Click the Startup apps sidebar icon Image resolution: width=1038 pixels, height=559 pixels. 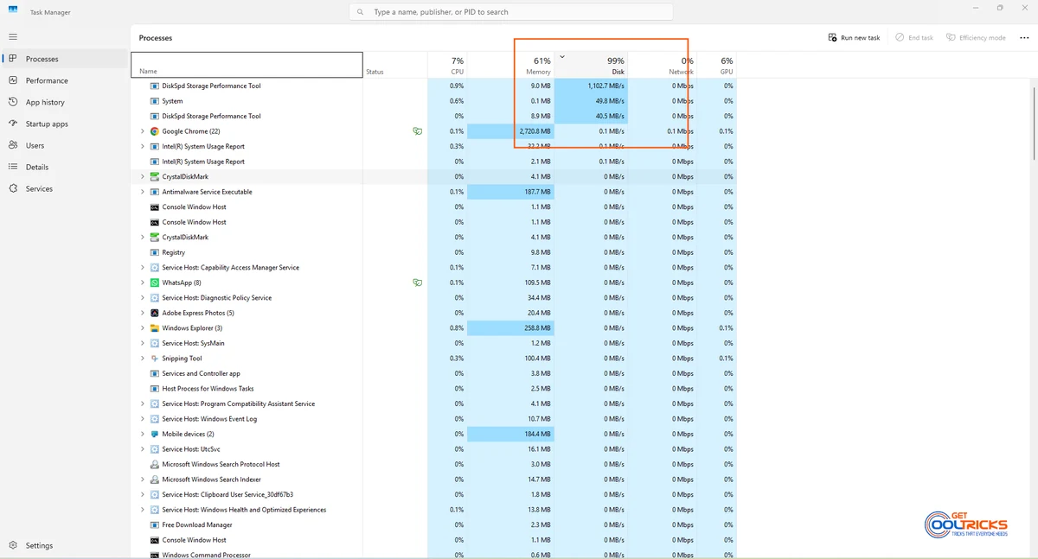pyautogui.click(x=13, y=124)
